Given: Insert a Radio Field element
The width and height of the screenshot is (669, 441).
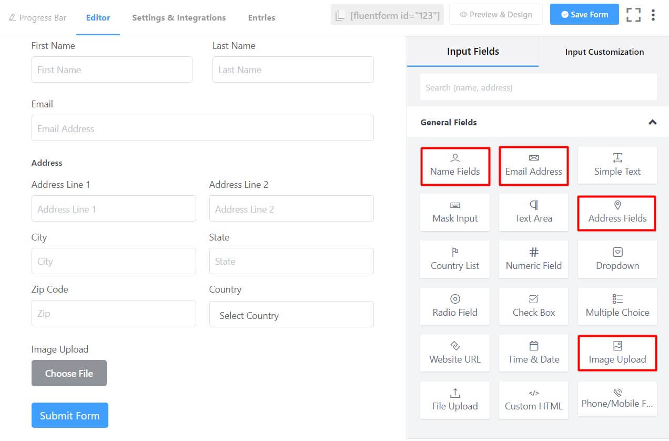Looking at the screenshot, I should tap(454, 306).
